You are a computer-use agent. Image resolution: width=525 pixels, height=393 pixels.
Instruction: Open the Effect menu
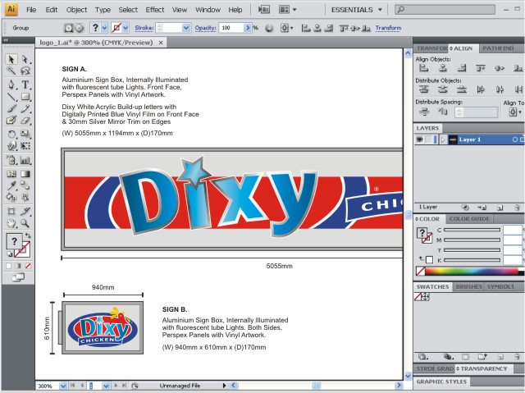click(155, 10)
